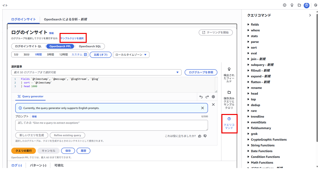Click inside the query code editor

114,84
